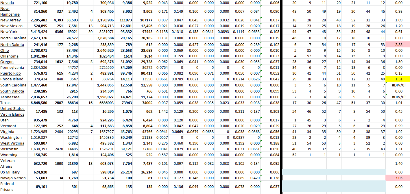Follow the Texas hyperlink
Viewport: 410px width, 194px height.
tap(5, 103)
